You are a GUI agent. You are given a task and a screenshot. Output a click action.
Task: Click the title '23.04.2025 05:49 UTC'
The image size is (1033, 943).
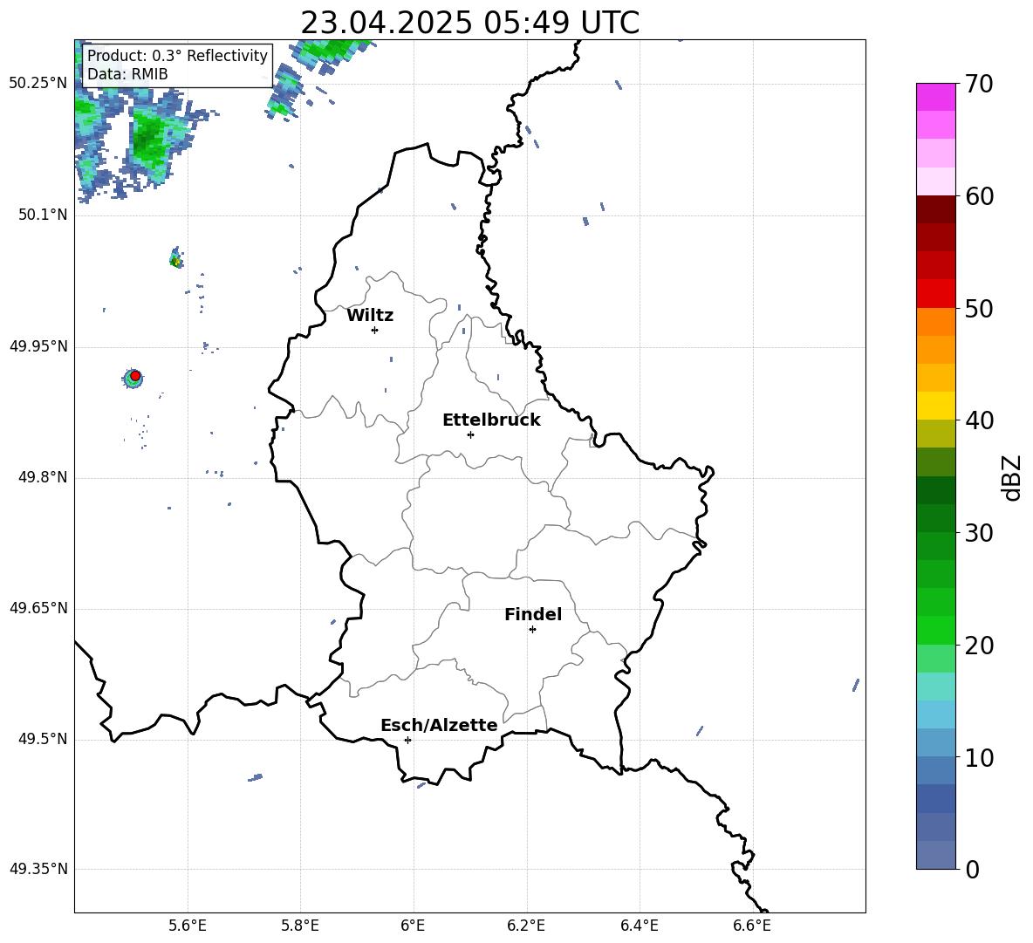(x=469, y=23)
